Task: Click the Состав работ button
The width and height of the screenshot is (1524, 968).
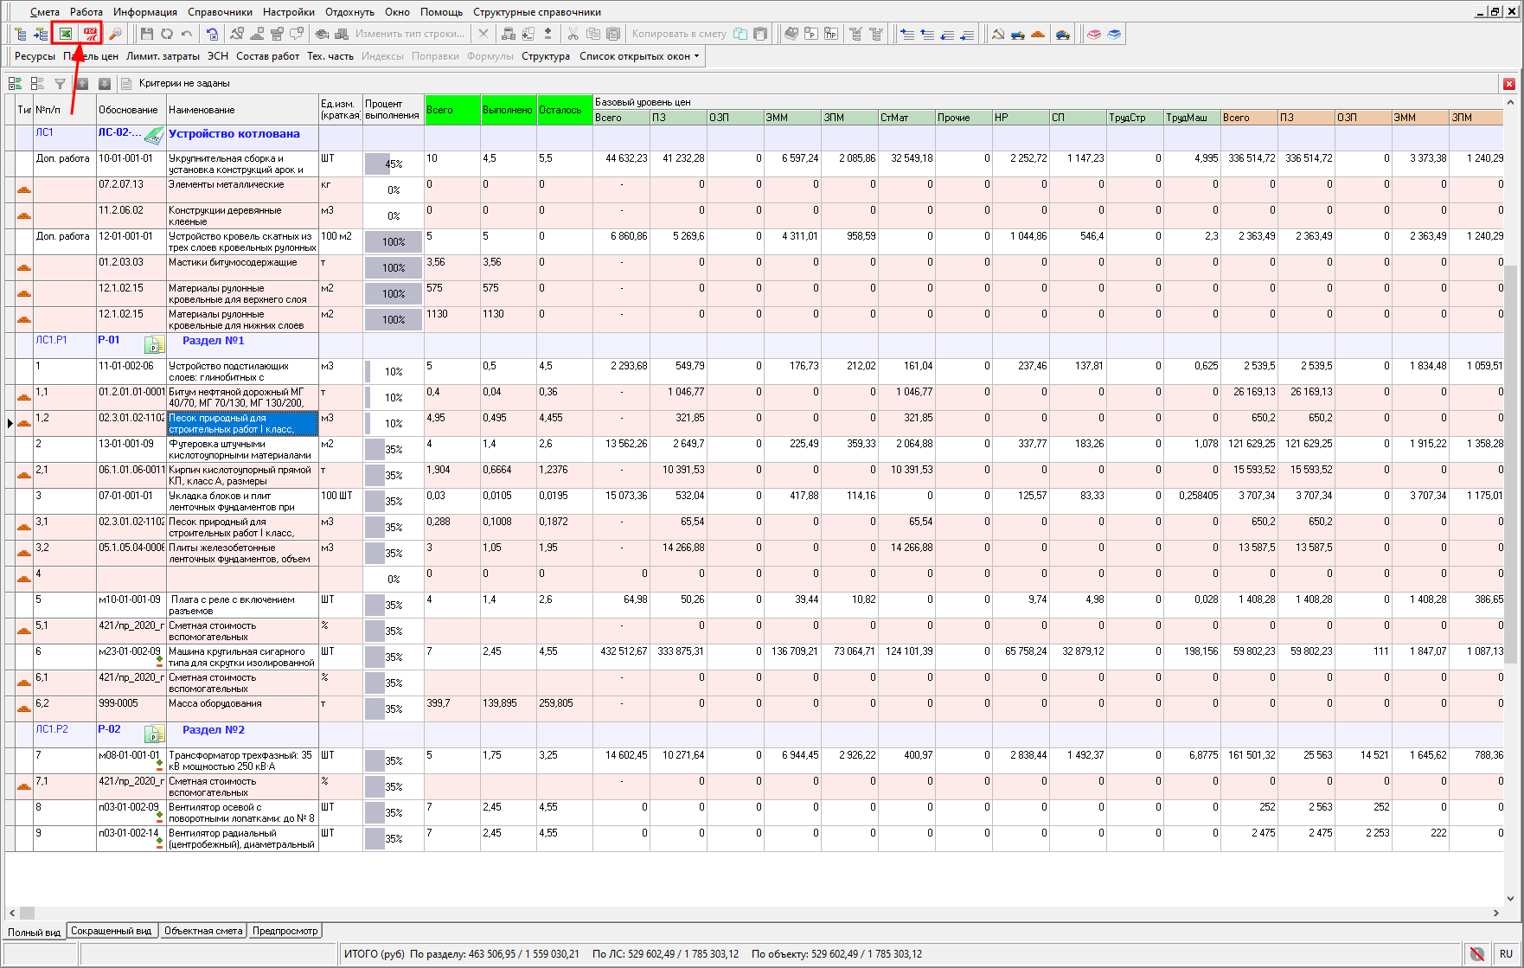Action: 267,56
